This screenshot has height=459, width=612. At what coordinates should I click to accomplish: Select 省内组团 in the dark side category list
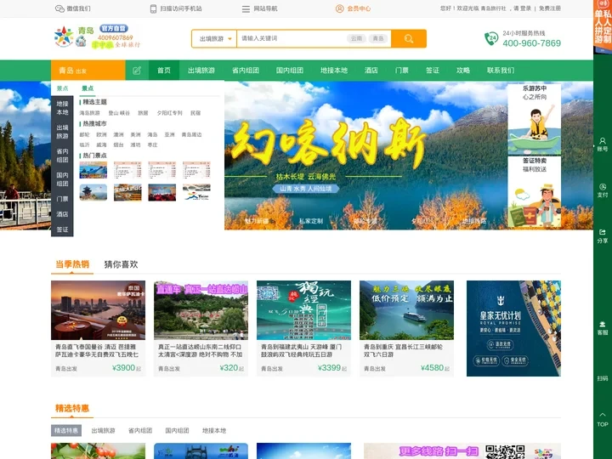point(62,156)
